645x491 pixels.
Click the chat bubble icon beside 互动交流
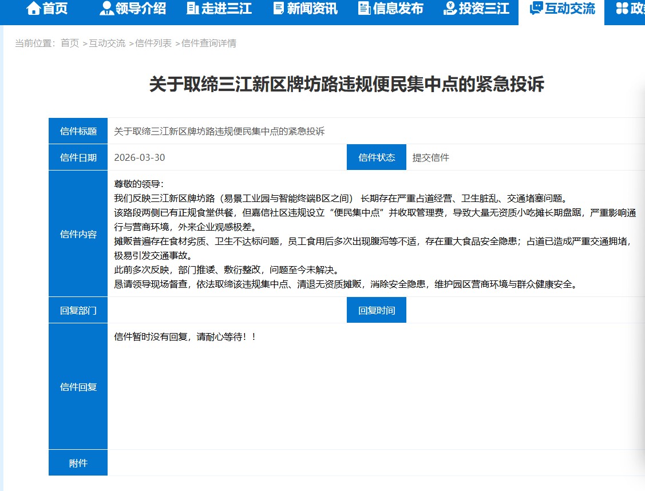[536, 9]
